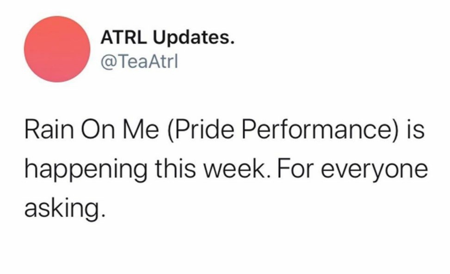Select the tweet body text

[226, 169]
